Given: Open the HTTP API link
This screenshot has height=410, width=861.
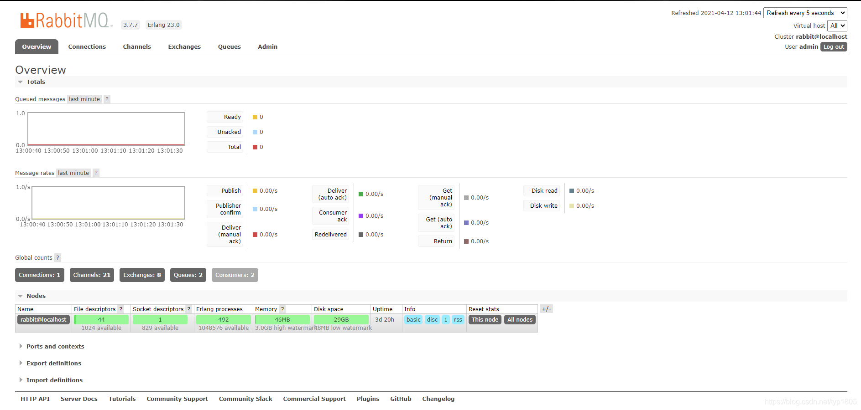Looking at the screenshot, I should (x=35, y=399).
